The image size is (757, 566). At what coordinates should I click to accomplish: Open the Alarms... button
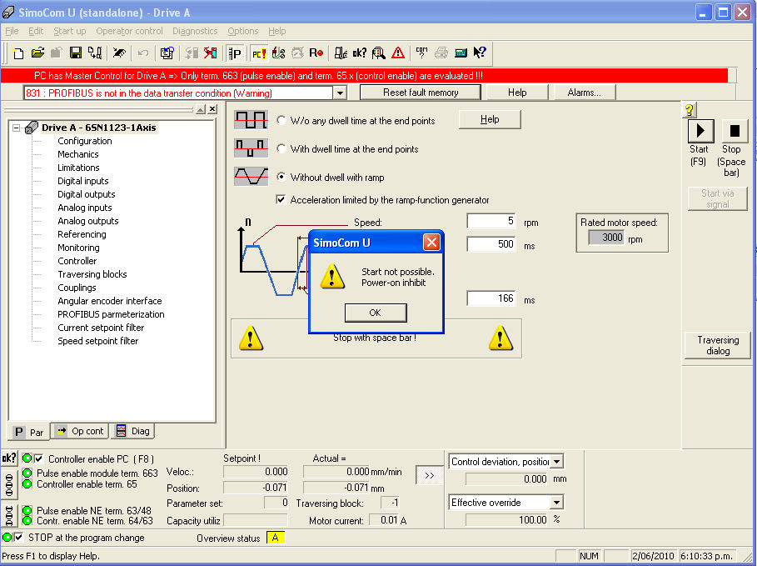click(584, 93)
